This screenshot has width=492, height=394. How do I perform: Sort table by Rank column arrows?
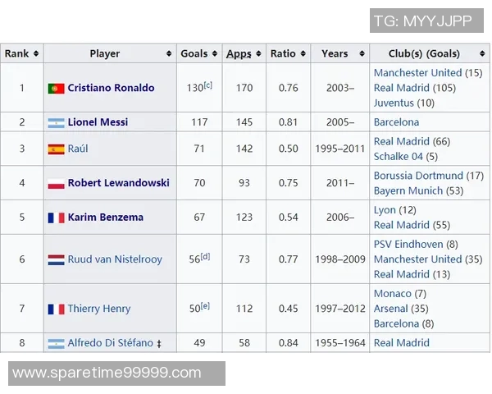click(x=36, y=53)
